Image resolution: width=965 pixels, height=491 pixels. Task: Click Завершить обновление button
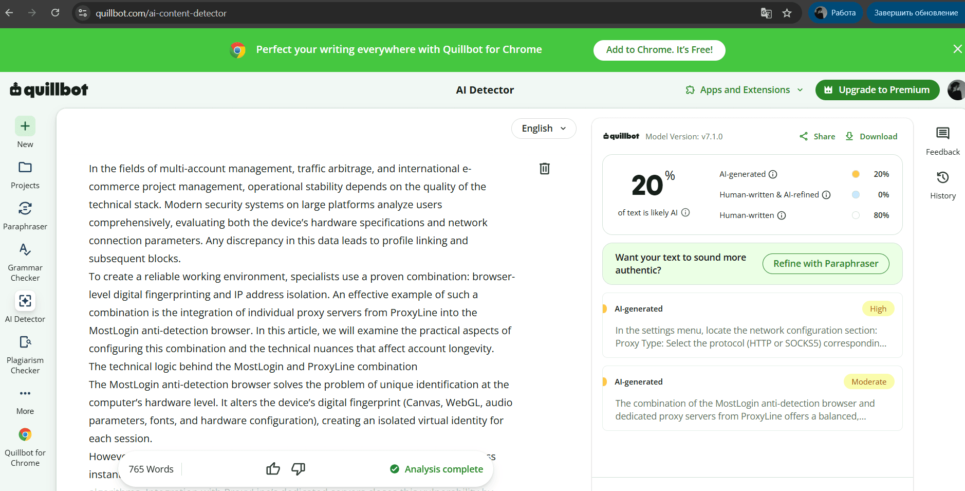tap(916, 13)
